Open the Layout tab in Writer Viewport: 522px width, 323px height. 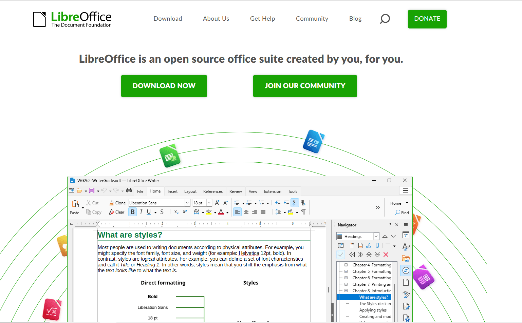tap(190, 191)
